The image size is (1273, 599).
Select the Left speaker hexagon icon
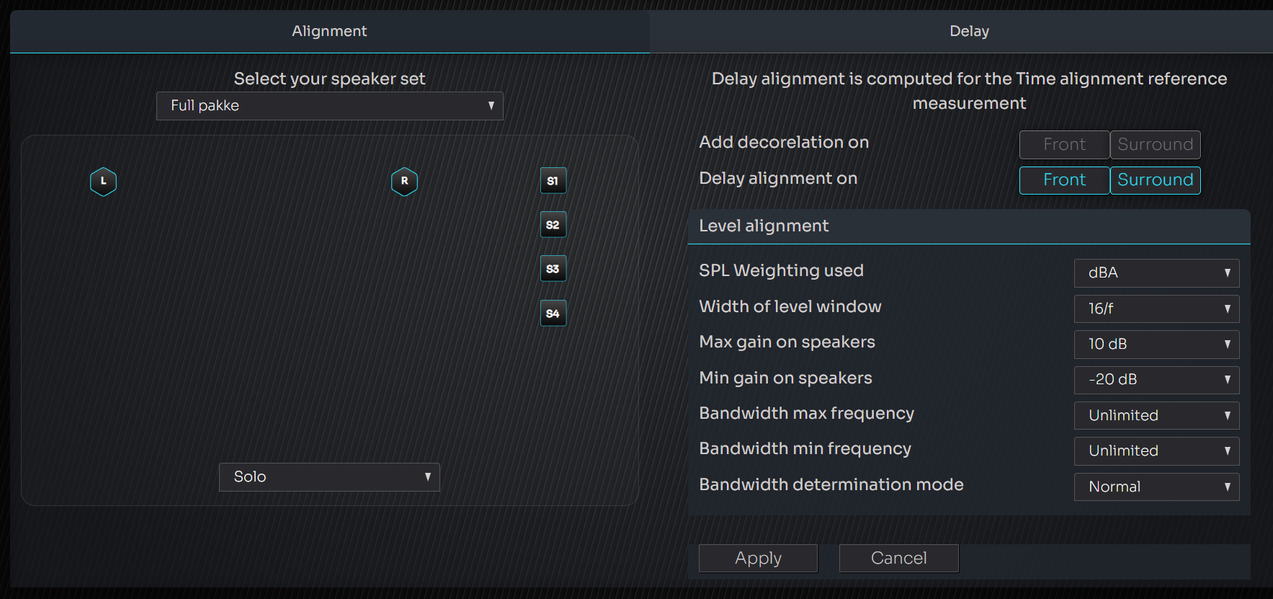[103, 182]
